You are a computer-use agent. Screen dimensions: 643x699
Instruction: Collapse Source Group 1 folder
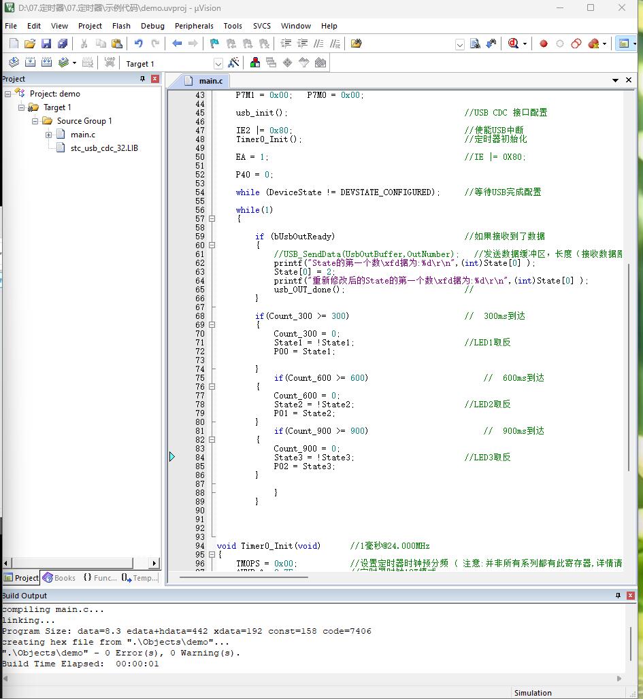[x=35, y=121]
